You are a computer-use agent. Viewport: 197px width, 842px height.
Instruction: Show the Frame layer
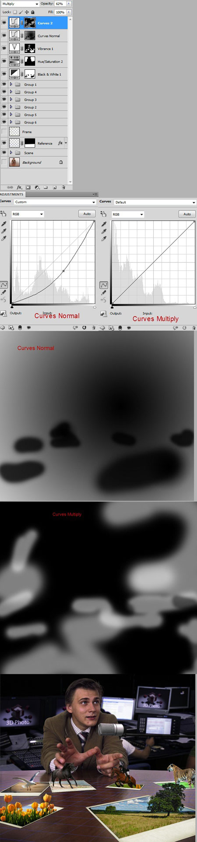tap(4, 131)
